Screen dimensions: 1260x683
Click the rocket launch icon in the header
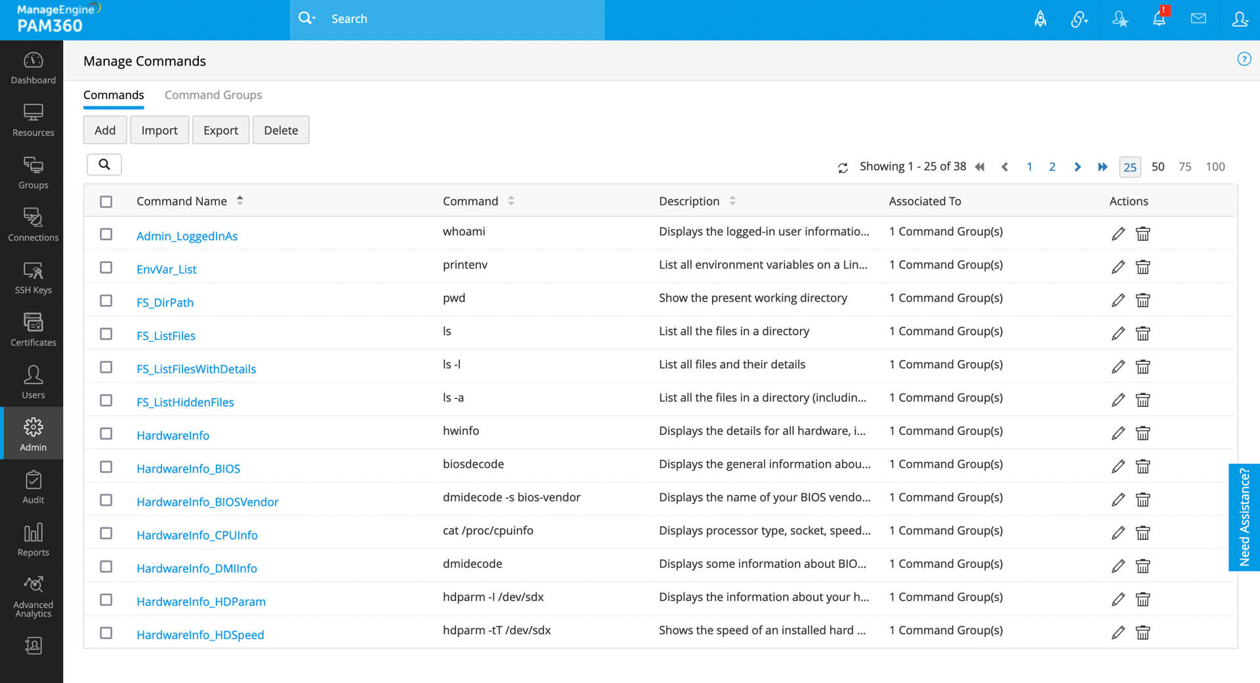(1040, 19)
